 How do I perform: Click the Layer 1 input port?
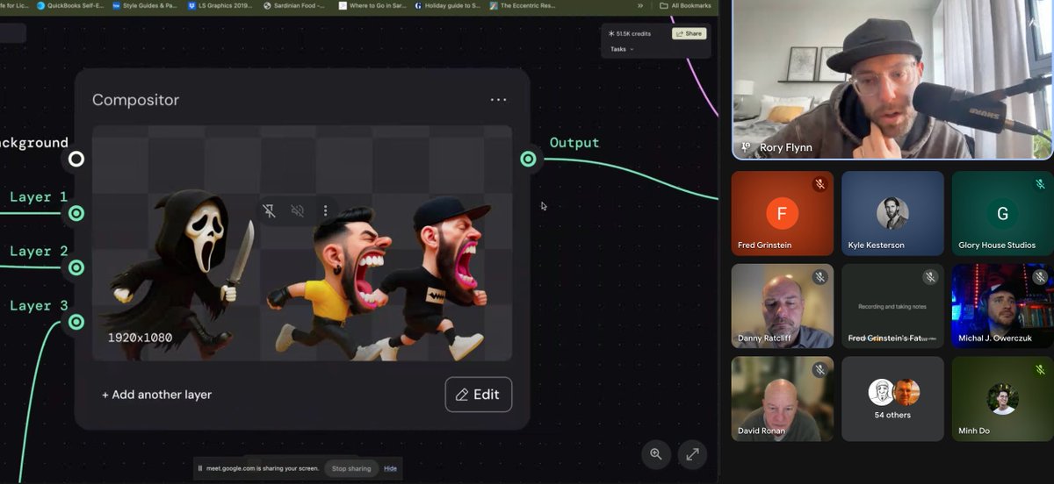tap(76, 213)
